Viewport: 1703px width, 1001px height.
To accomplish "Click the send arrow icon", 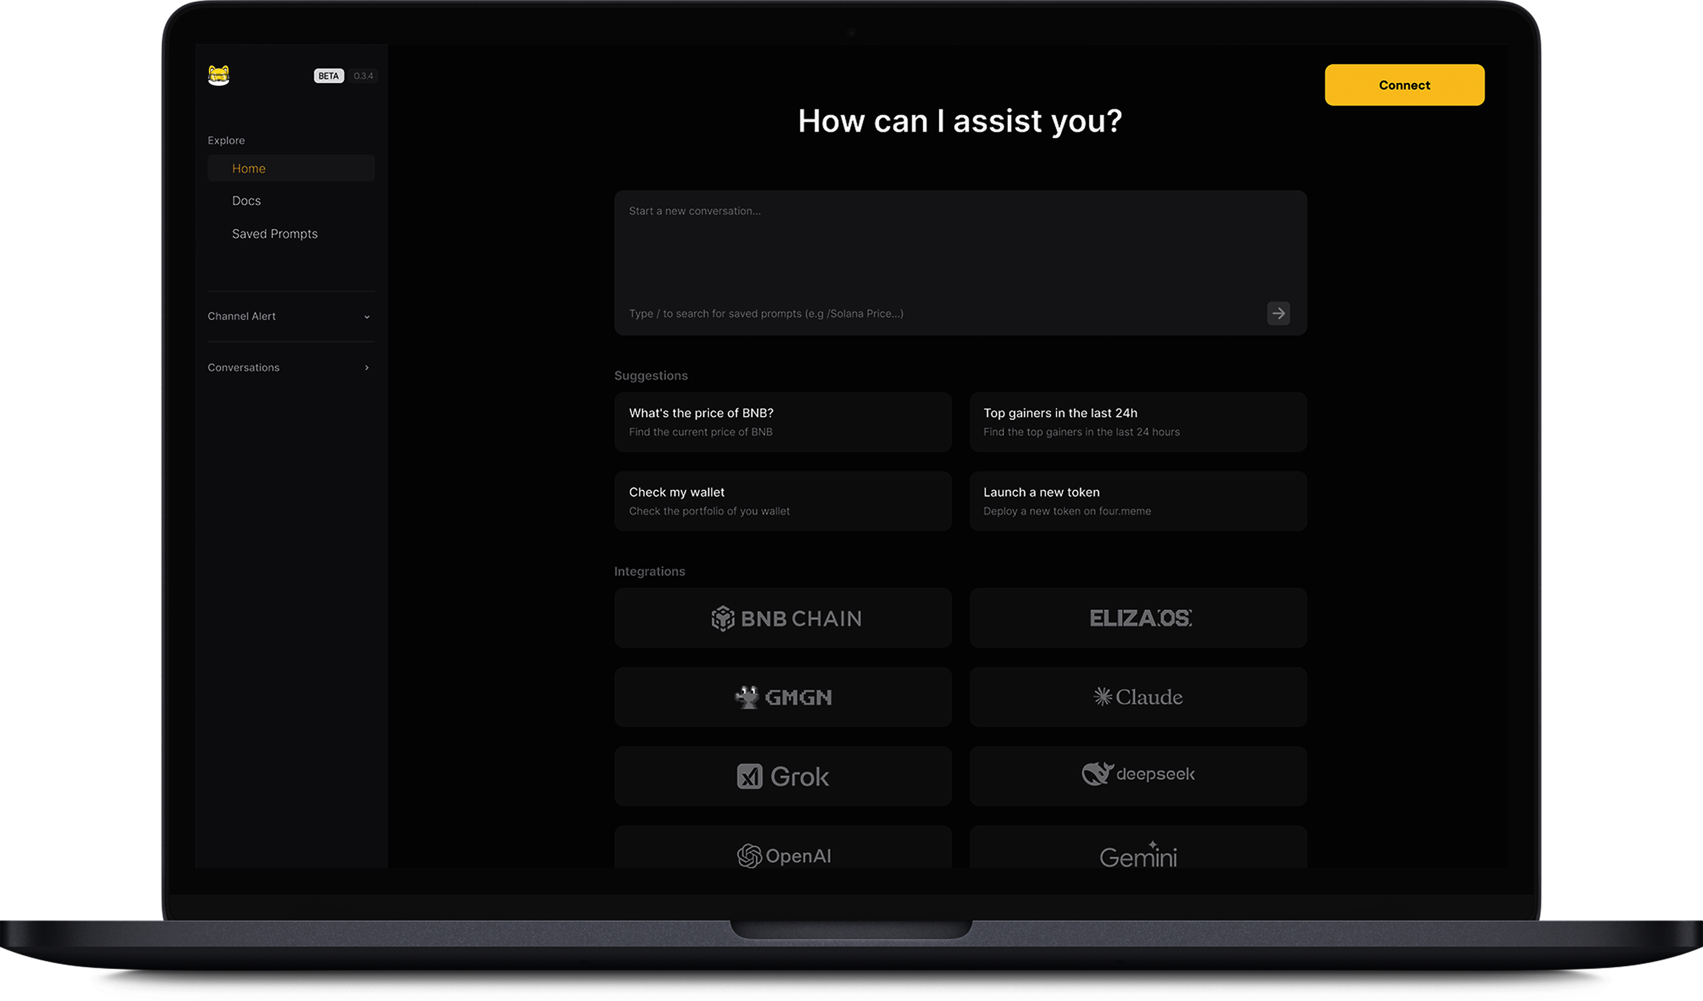I will point(1278,313).
